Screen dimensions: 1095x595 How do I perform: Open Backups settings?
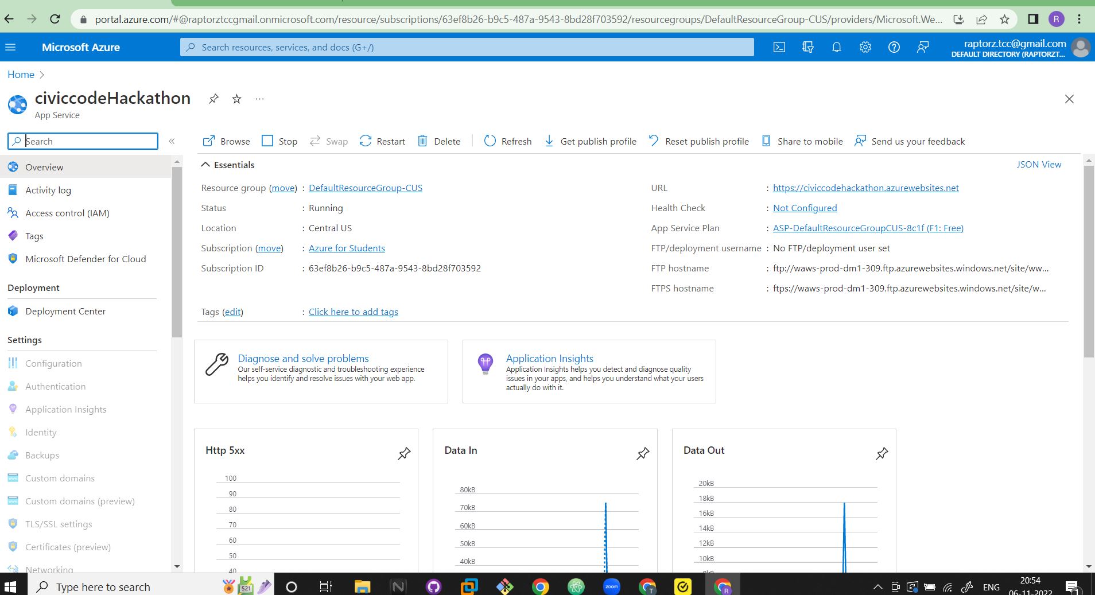86,455
